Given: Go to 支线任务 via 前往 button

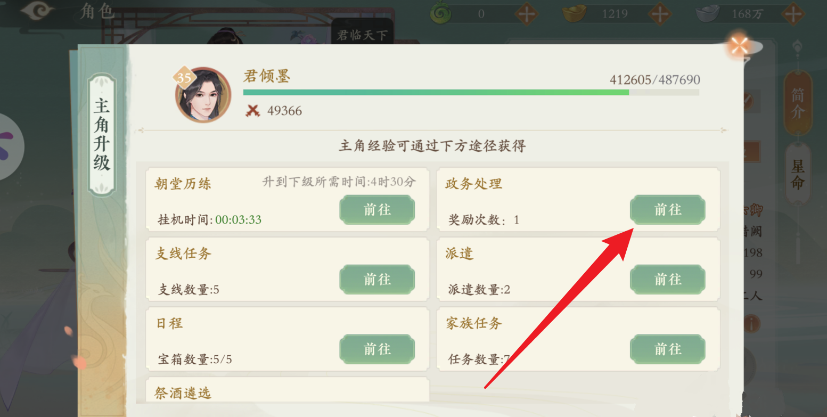Looking at the screenshot, I should click(x=377, y=279).
